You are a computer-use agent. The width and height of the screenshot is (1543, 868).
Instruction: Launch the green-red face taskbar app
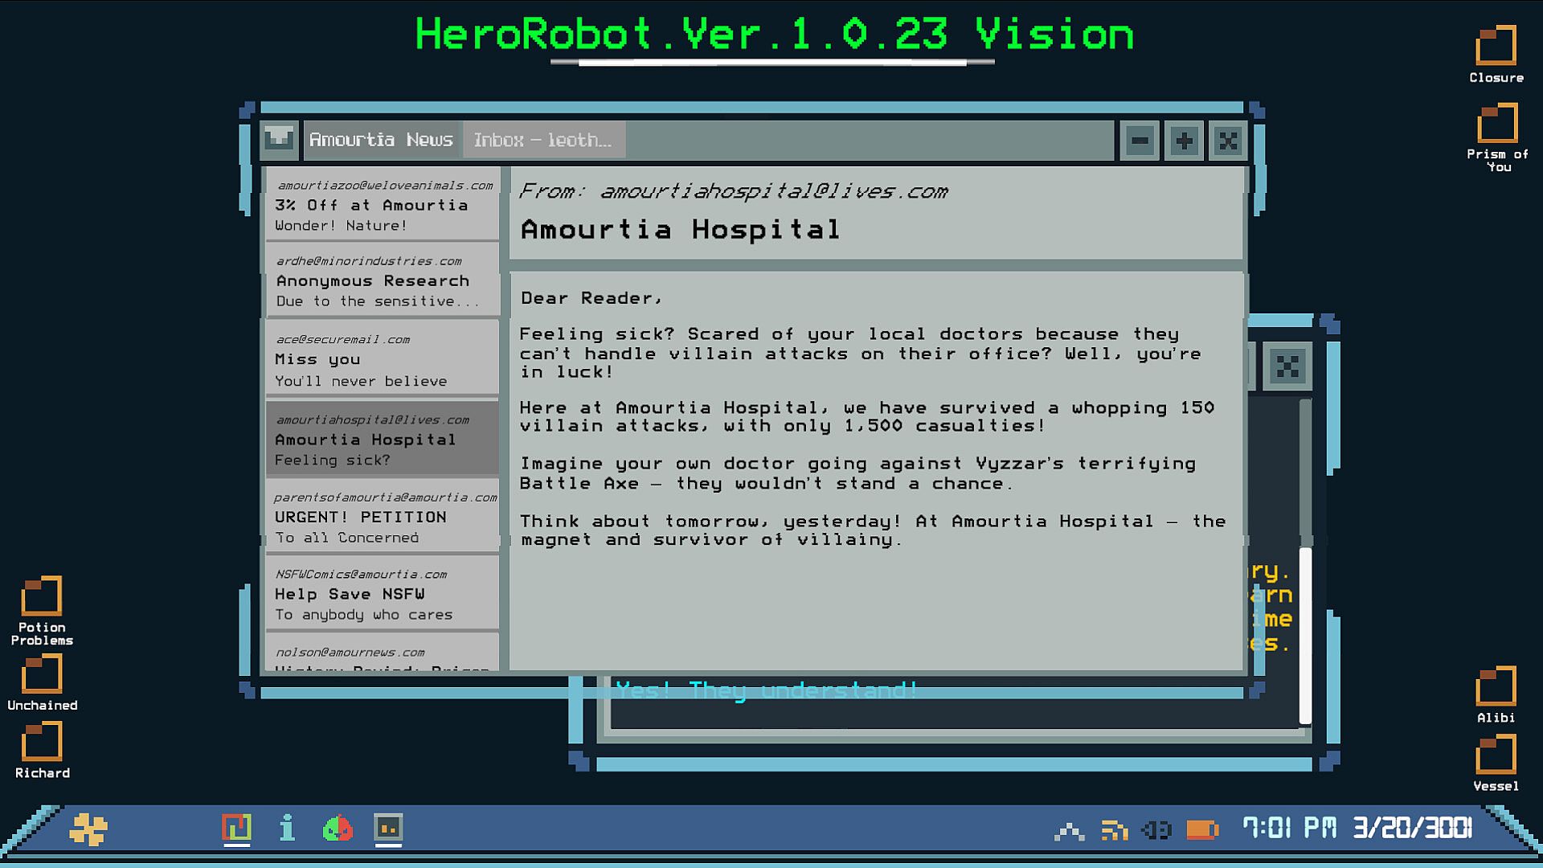pyautogui.click(x=338, y=828)
